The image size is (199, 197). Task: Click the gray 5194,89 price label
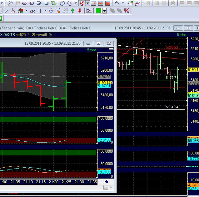pos(104,77)
